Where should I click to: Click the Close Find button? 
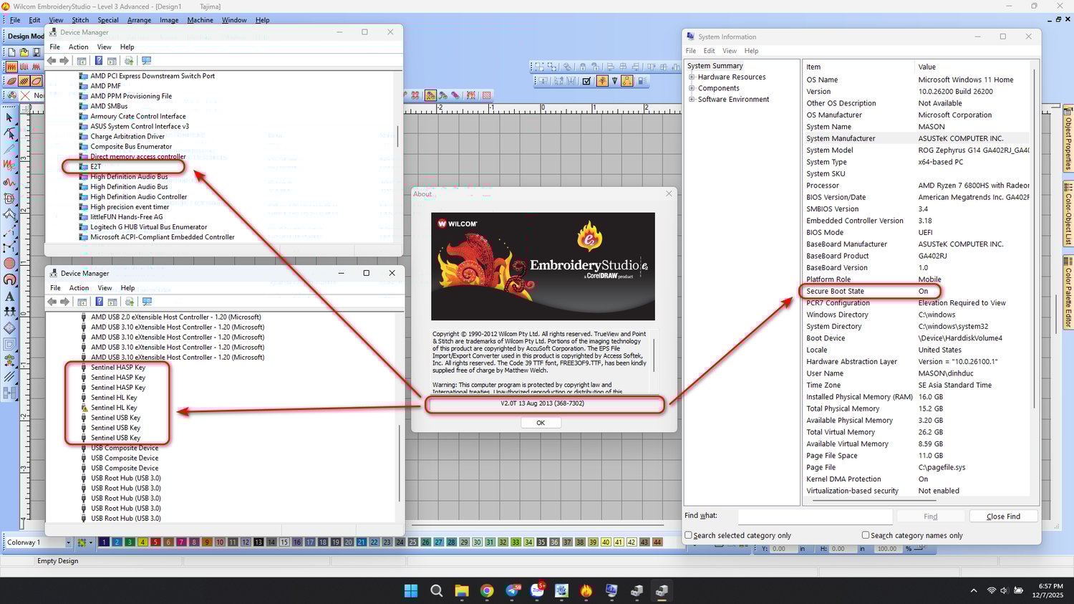[1003, 517]
